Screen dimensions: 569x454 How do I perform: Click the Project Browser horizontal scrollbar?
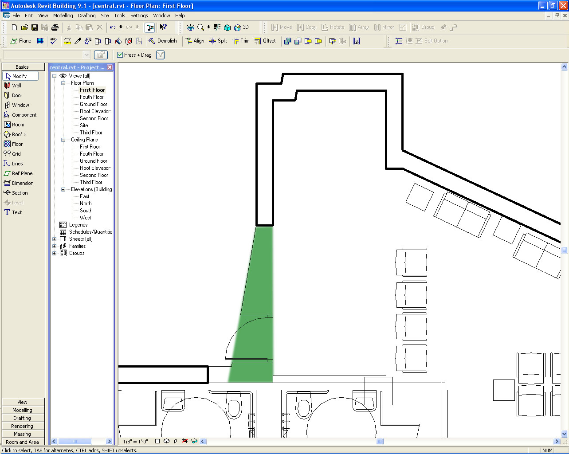(x=75, y=442)
